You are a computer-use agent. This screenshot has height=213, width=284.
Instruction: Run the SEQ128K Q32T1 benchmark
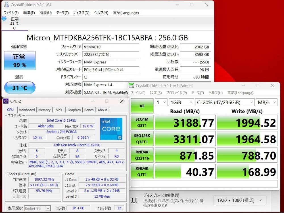coord(142,139)
